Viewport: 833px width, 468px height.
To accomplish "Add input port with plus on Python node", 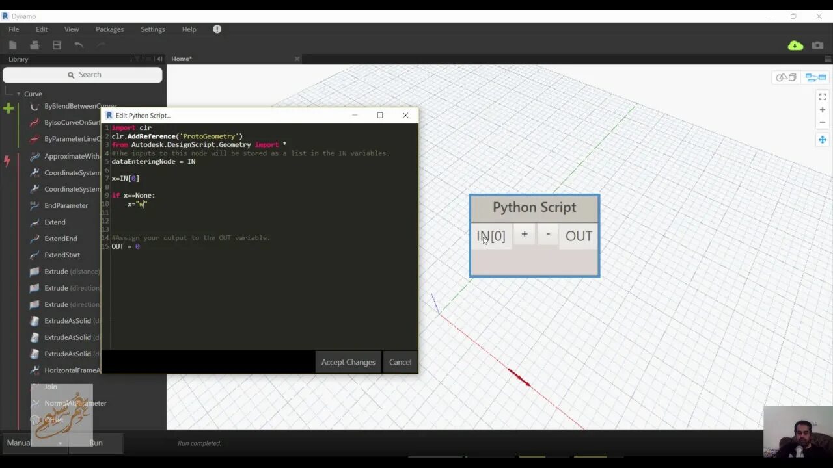I will pyautogui.click(x=525, y=235).
